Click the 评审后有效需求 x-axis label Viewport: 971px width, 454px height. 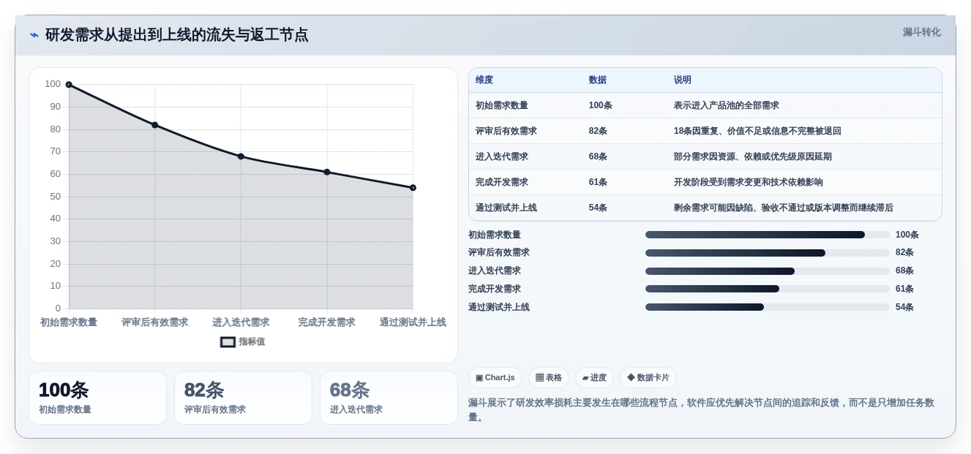155,322
